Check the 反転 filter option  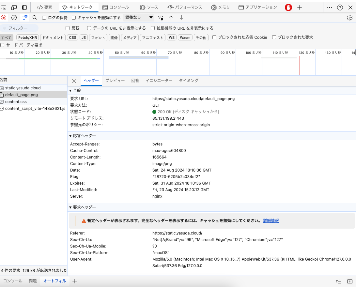67,28
